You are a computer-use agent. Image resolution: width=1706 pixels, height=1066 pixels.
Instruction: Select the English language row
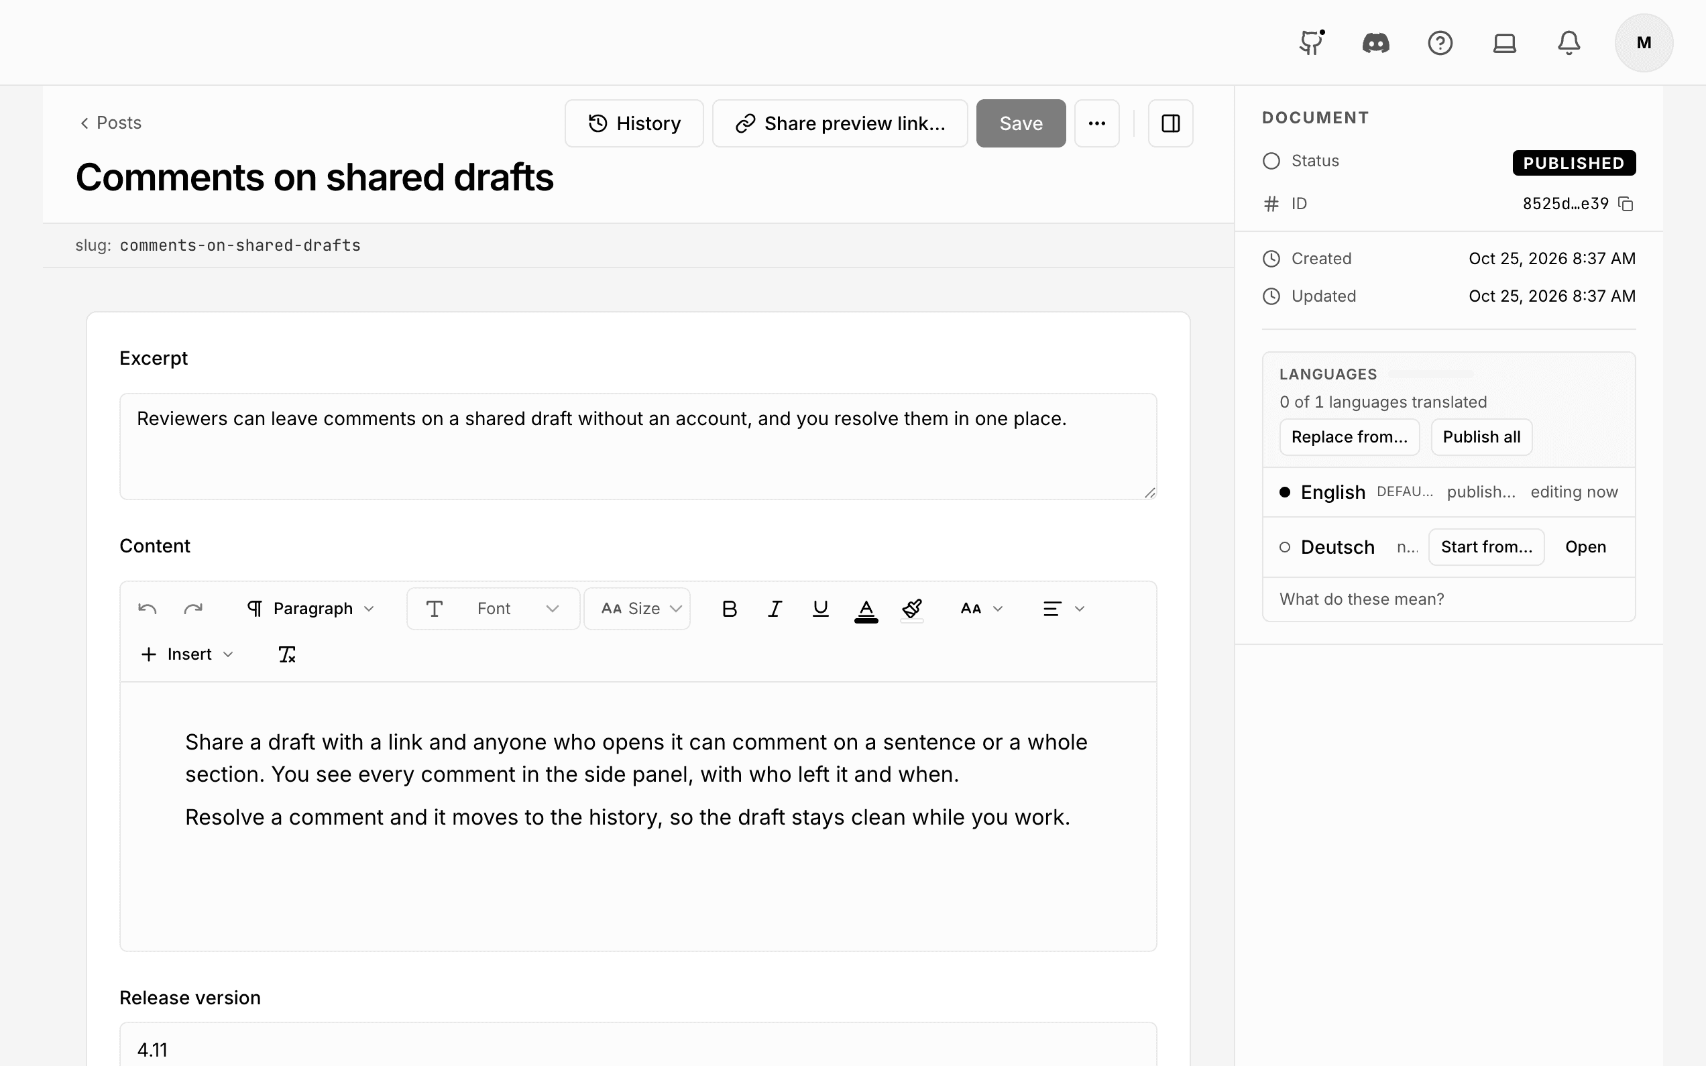tap(1448, 492)
